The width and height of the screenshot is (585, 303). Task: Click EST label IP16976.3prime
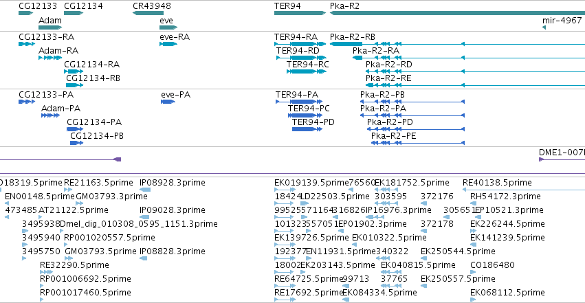(x=399, y=210)
